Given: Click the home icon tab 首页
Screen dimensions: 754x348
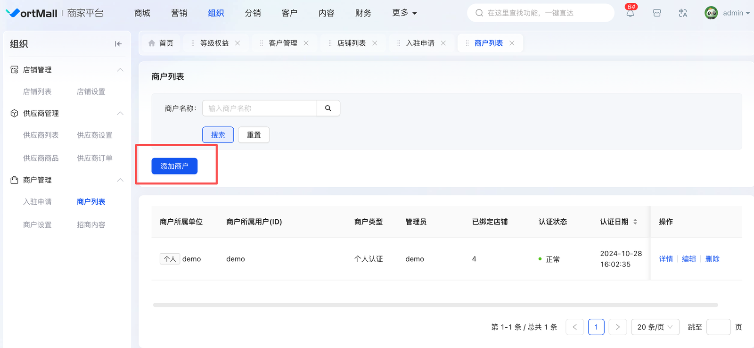Looking at the screenshot, I should 161,43.
